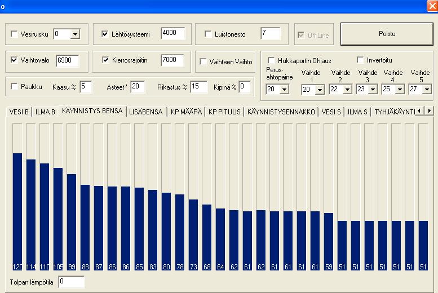Click the Kipinä % input field

pos(245,87)
